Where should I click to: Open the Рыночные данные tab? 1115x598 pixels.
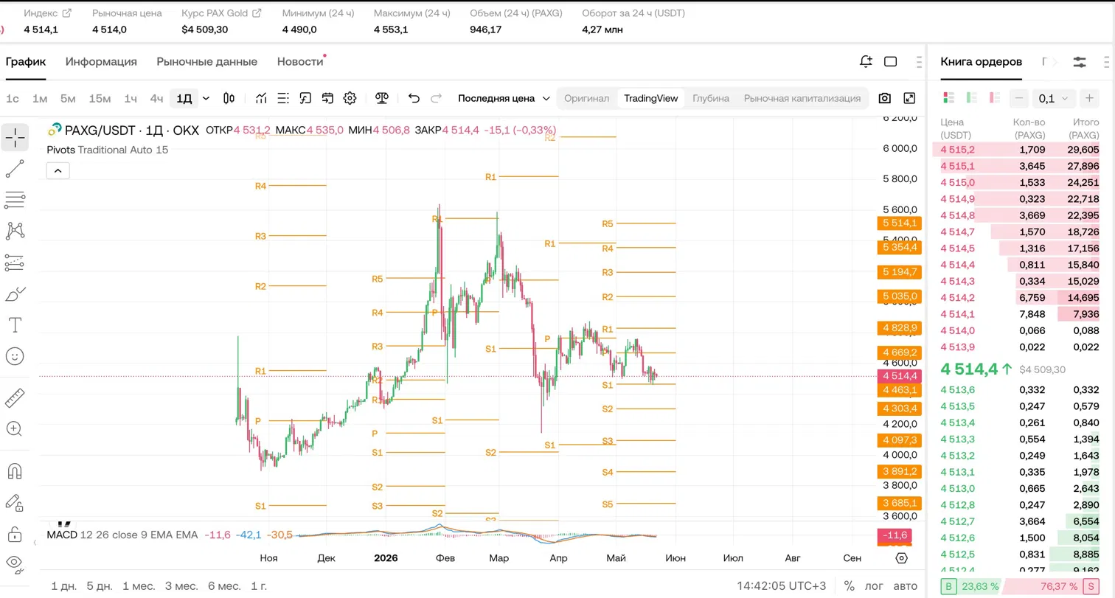(206, 61)
